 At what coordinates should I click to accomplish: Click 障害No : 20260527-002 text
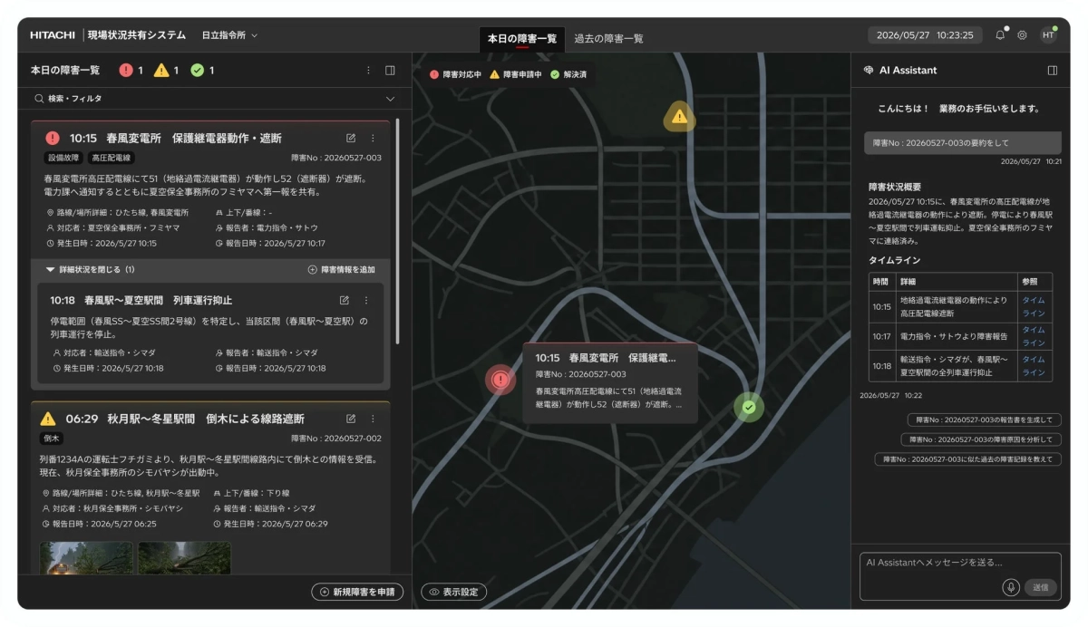(x=336, y=438)
